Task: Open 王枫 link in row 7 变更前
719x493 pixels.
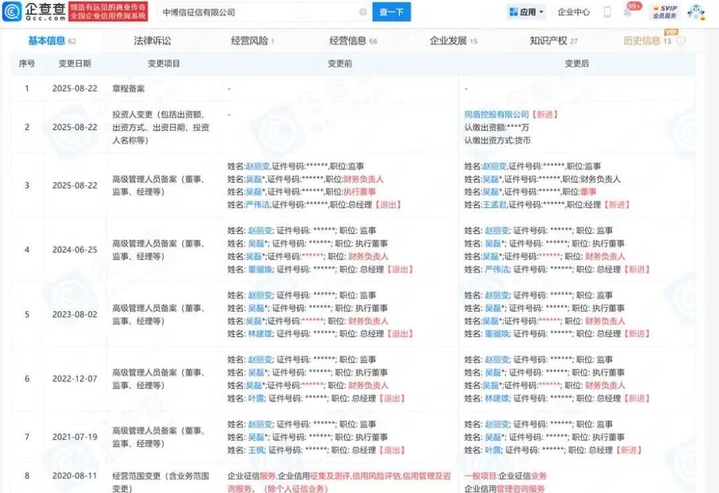Action: [256, 450]
